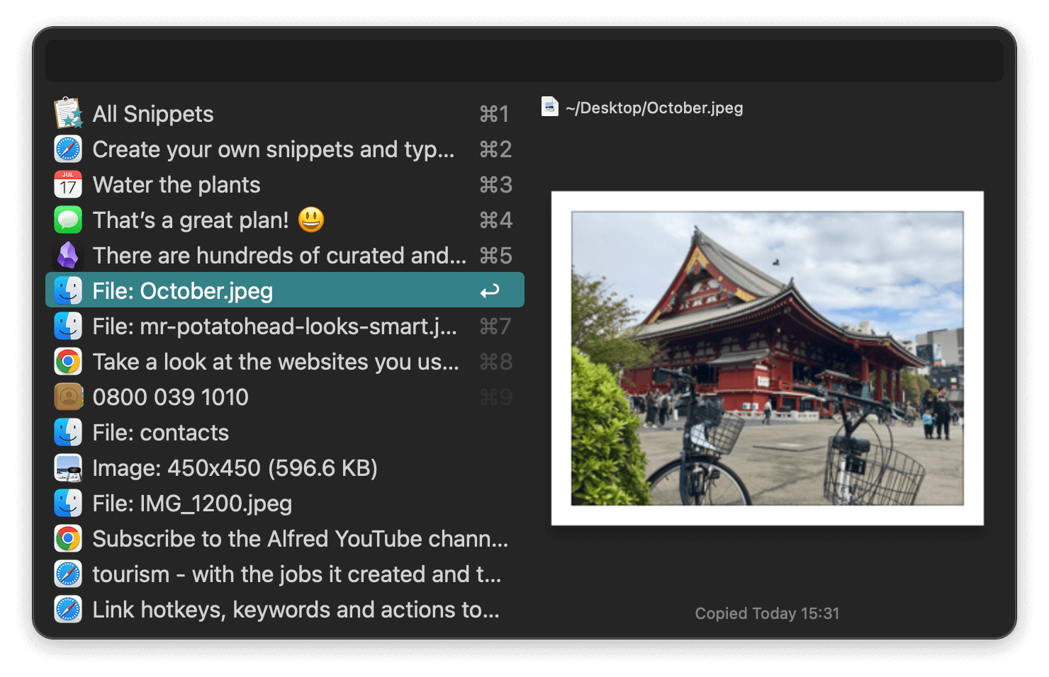Click the Messages icon beside the great plan text
Viewport: 1049px width, 677px height.
[x=68, y=220]
